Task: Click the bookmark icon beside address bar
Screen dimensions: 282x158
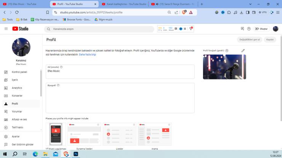Action: click(x=48, y=12)
